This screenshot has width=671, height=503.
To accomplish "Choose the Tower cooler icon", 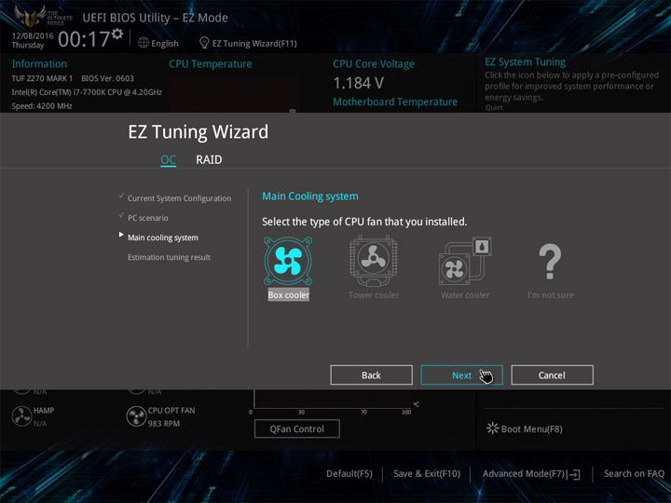I will click(373, 261).
